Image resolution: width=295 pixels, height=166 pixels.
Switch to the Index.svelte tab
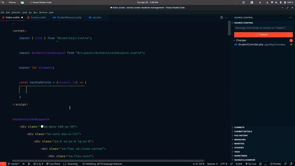[12, 18]
